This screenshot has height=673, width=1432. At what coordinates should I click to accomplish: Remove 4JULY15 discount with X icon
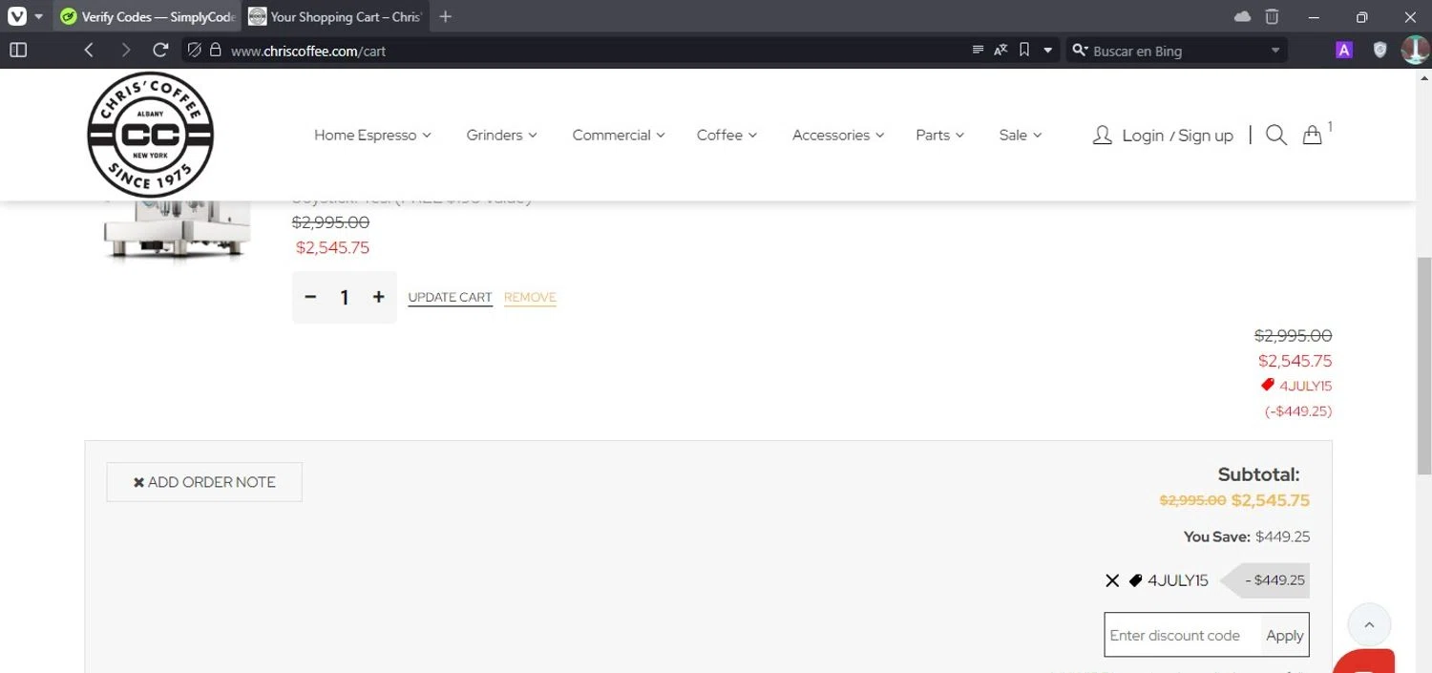[1112, 580]
